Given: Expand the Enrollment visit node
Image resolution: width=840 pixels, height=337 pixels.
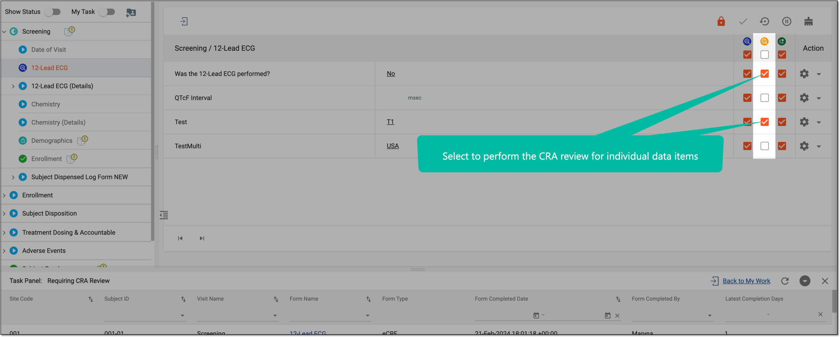Looking at the screenshot, I should (4, 195).
